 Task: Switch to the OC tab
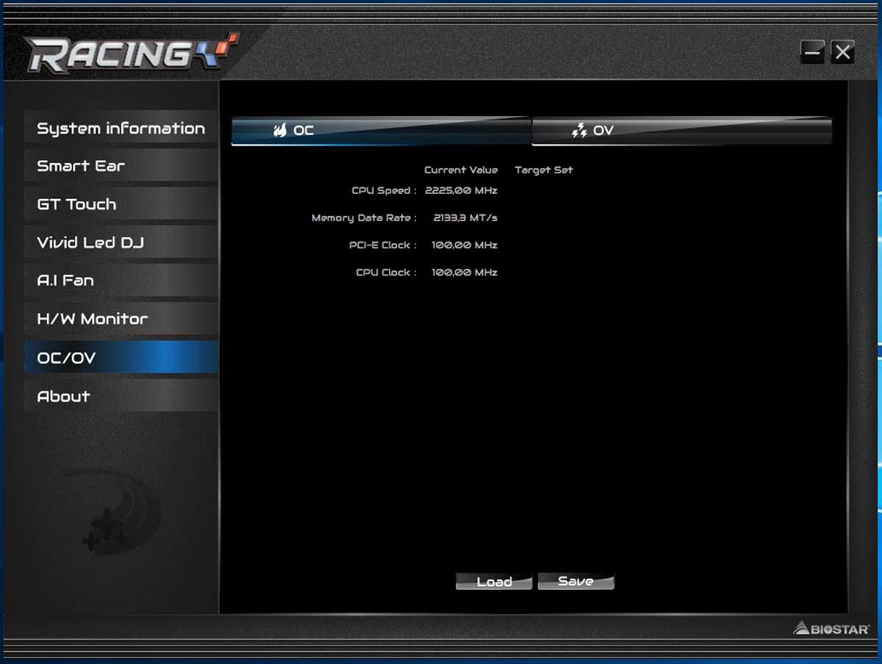[x=381, y=131]
